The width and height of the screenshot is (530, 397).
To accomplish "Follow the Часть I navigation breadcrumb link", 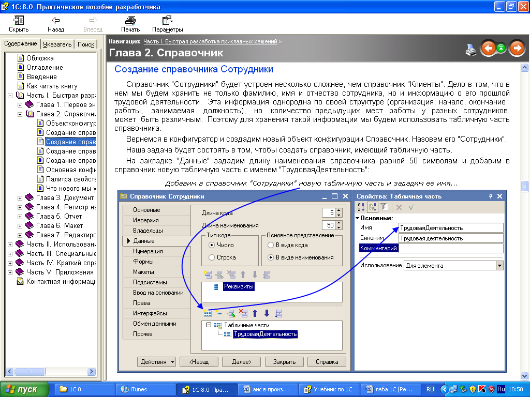I will coord(210,41).
